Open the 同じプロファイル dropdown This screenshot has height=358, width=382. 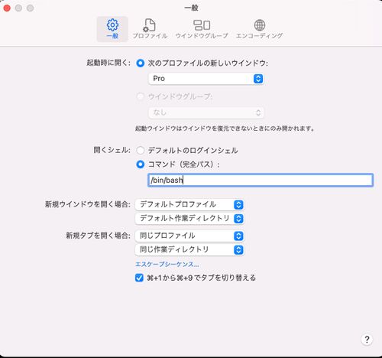[189, 236]
